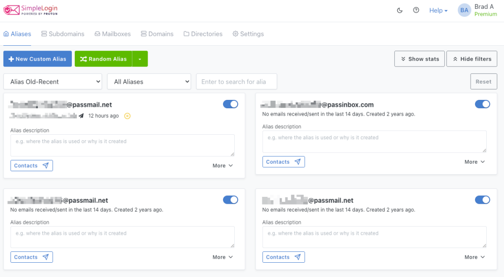
Task: Expand the Random Alias dropdown arrow
Action: click(x=140, y=59)
